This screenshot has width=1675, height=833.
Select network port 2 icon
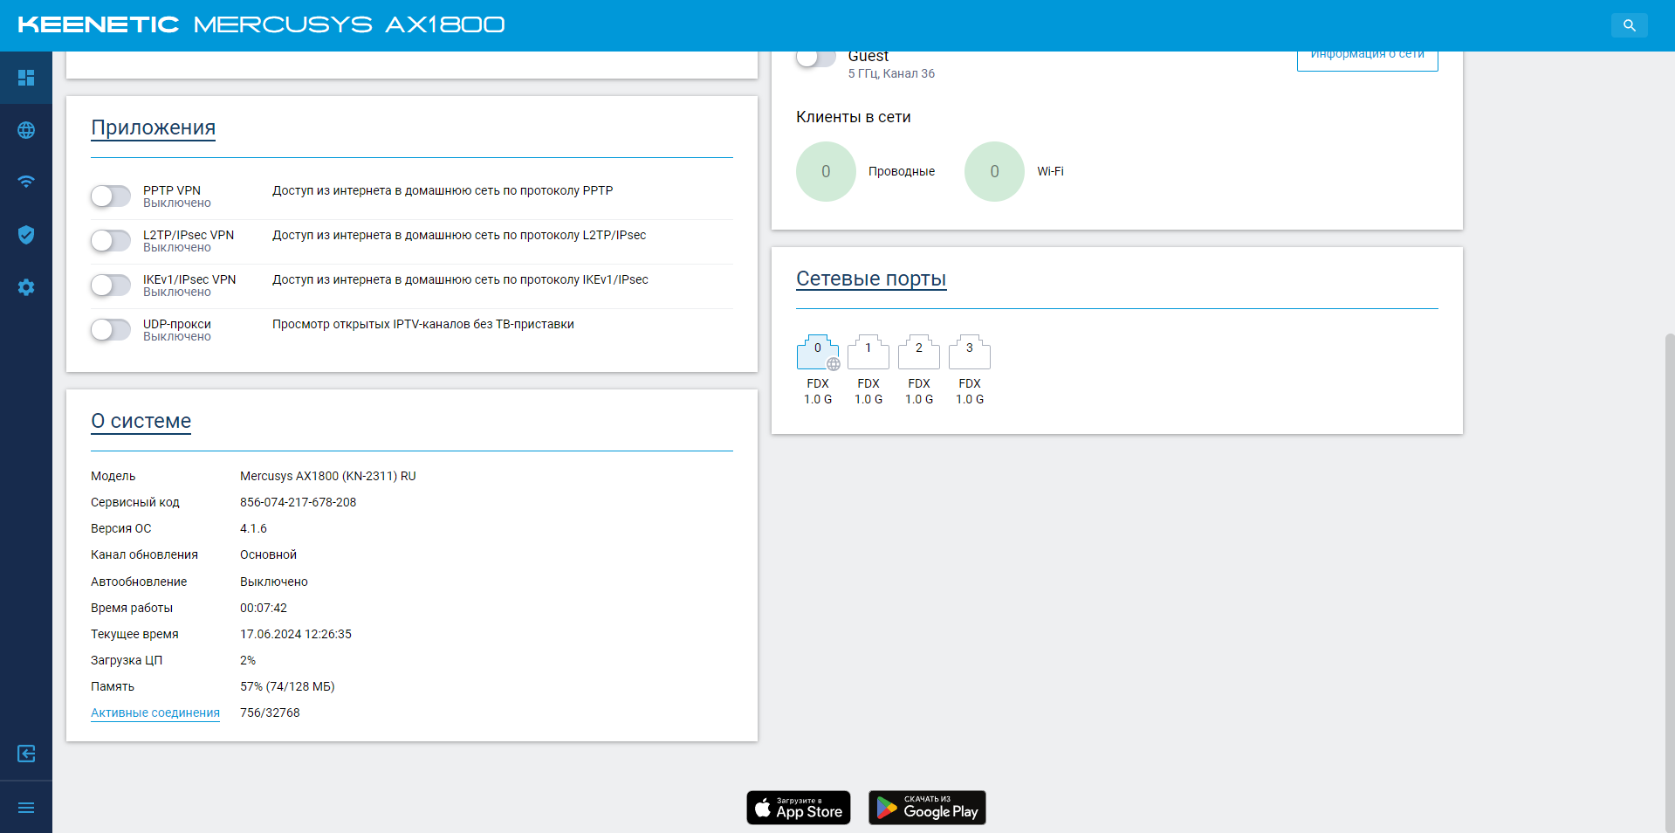pyautogui.click(x=919, y=352)
